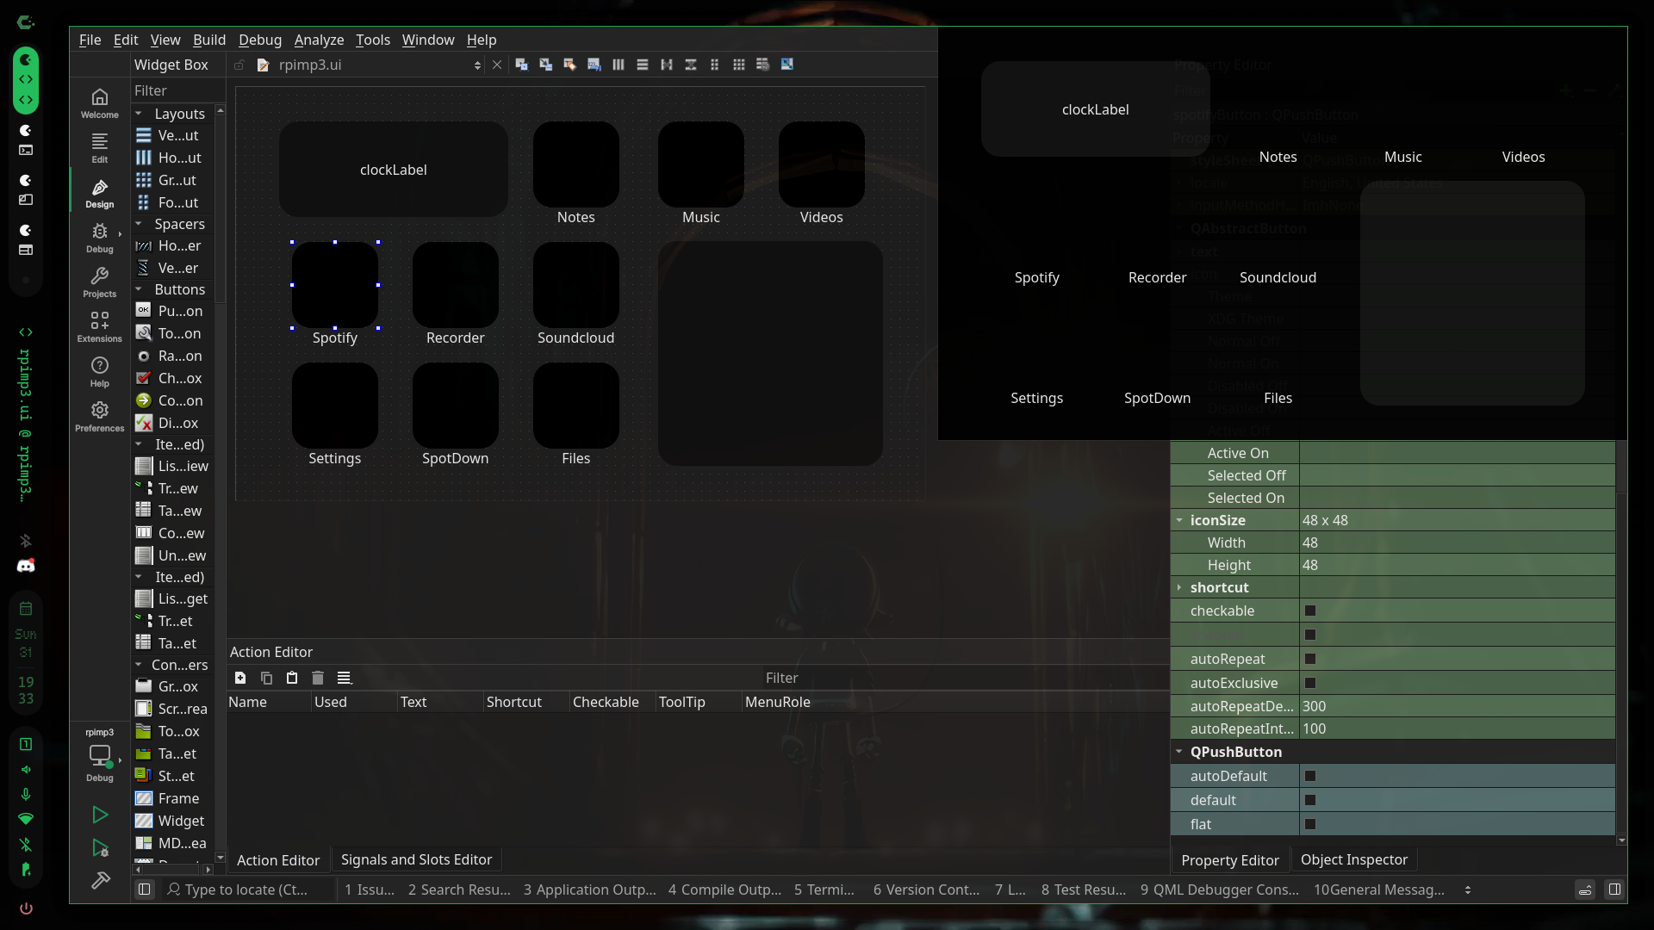Collapse the iconSize property row

click(1179, 520)
